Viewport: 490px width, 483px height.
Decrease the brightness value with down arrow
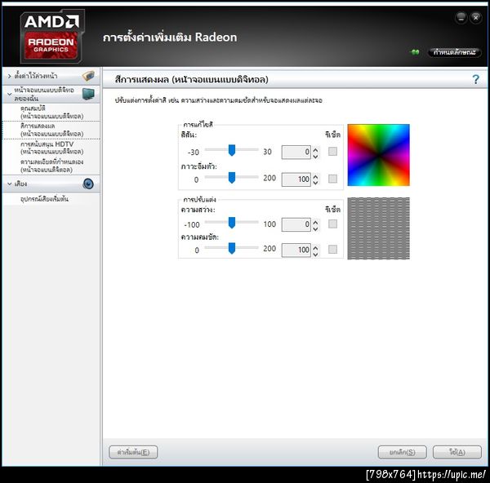click(315, 228)
